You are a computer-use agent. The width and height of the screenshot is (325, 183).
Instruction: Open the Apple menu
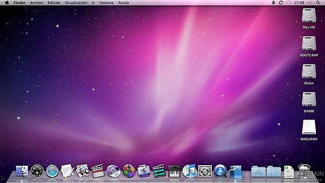(x=7, y=3)
